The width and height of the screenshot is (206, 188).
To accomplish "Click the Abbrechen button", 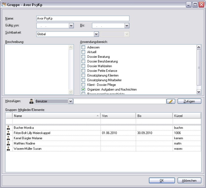I will pos(189,181).
